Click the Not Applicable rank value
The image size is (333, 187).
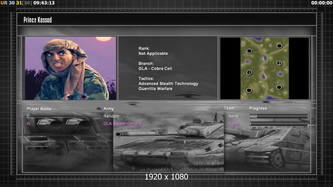[153, 54]
